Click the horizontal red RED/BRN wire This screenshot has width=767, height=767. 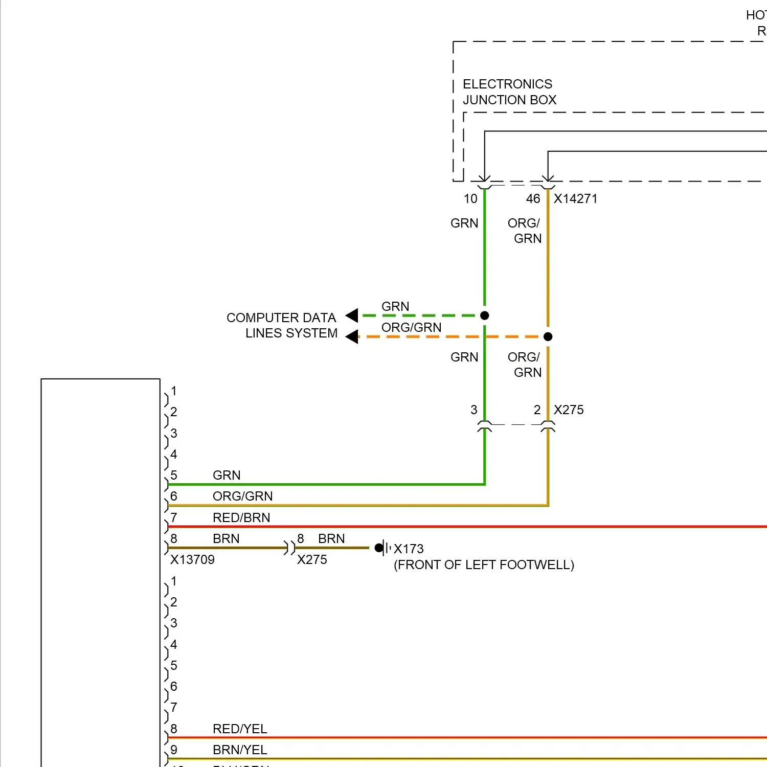(467, 527)
